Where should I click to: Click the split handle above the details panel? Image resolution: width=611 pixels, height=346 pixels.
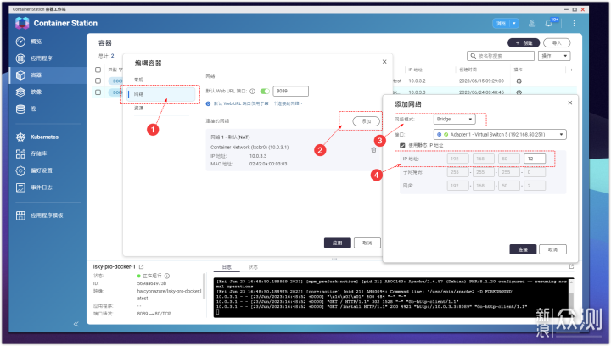click(334, 259)
